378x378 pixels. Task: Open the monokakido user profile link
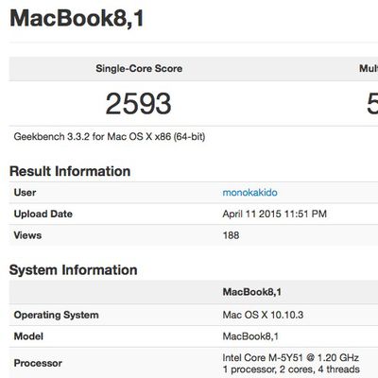(x=249, y=193)
